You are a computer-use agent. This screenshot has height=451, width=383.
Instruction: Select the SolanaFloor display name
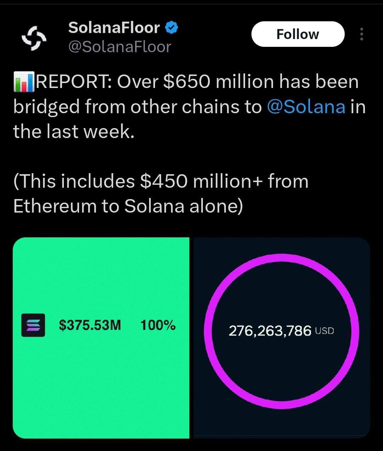[x=114, y=28]
